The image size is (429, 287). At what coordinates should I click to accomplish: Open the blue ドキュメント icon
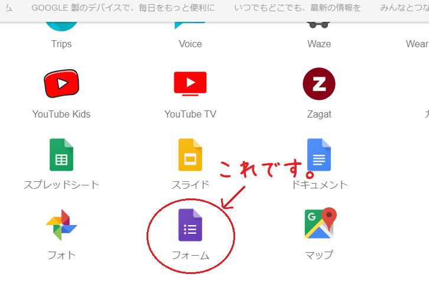[x=319, y=155]
